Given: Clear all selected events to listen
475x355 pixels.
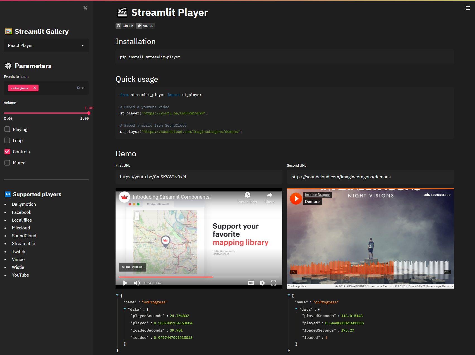Looking at the screenshot, I should point(78,88).
